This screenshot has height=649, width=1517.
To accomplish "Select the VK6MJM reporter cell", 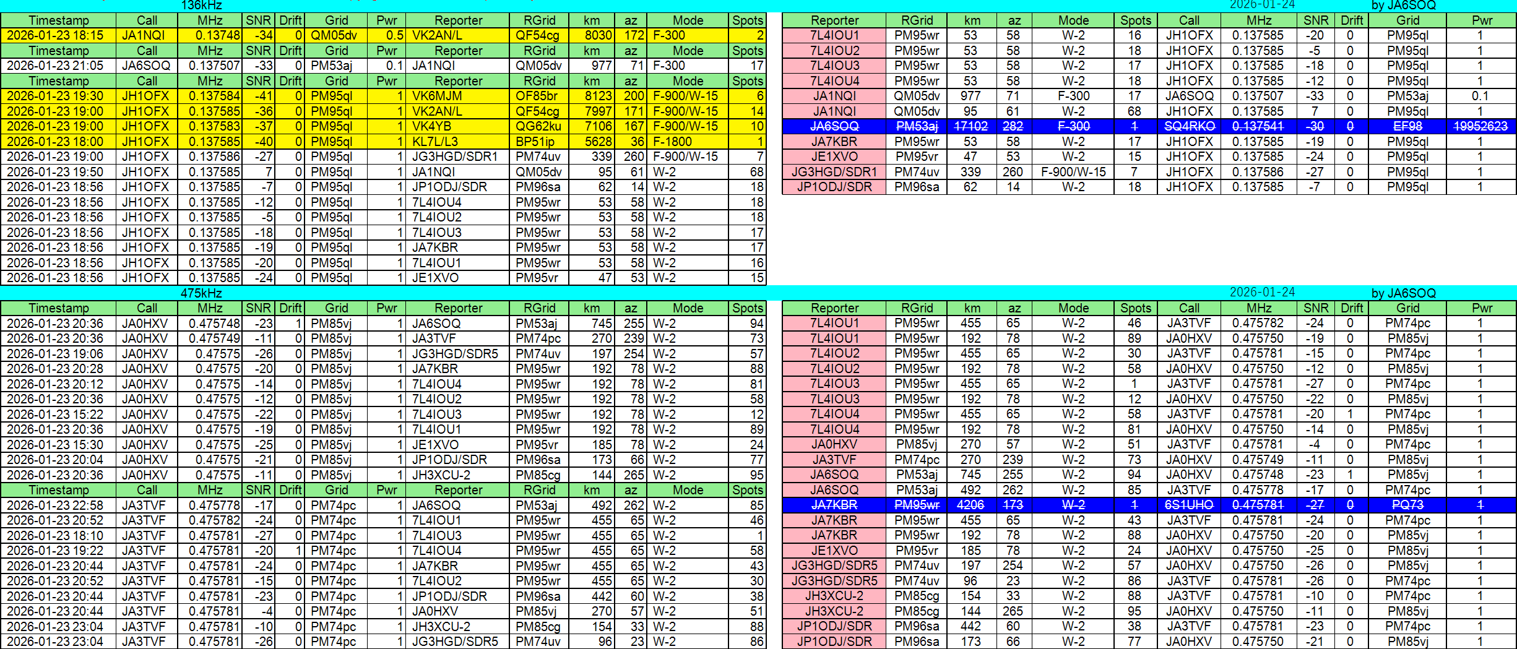I will 437,96.
